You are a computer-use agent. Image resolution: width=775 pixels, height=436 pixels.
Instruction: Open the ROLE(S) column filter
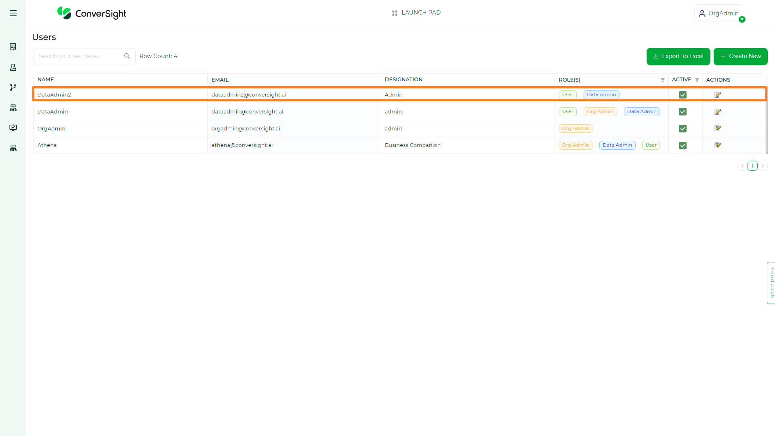pyautogui.click(x=662, y=80)
